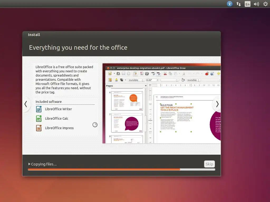The height and width of the screenshot is (202, 270).
Task: Click the 0.00" line width field
Action: click(151, 80)
